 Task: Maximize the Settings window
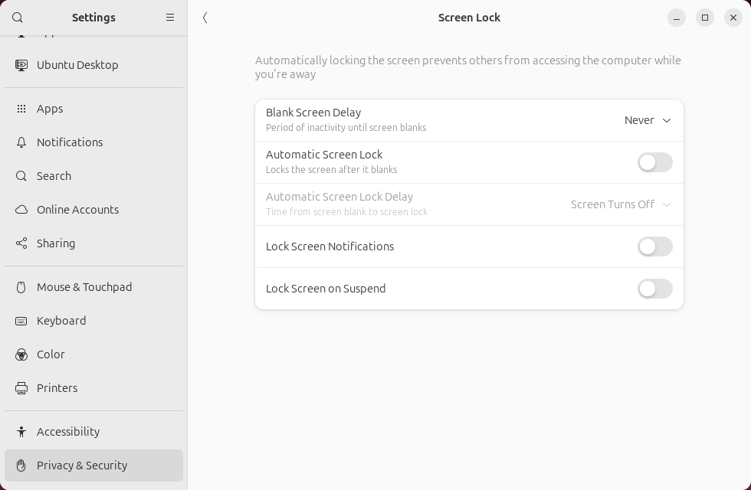705,18
